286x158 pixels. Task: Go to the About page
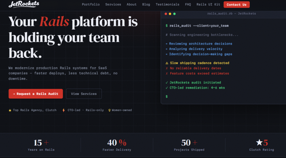tap(132, 4)
